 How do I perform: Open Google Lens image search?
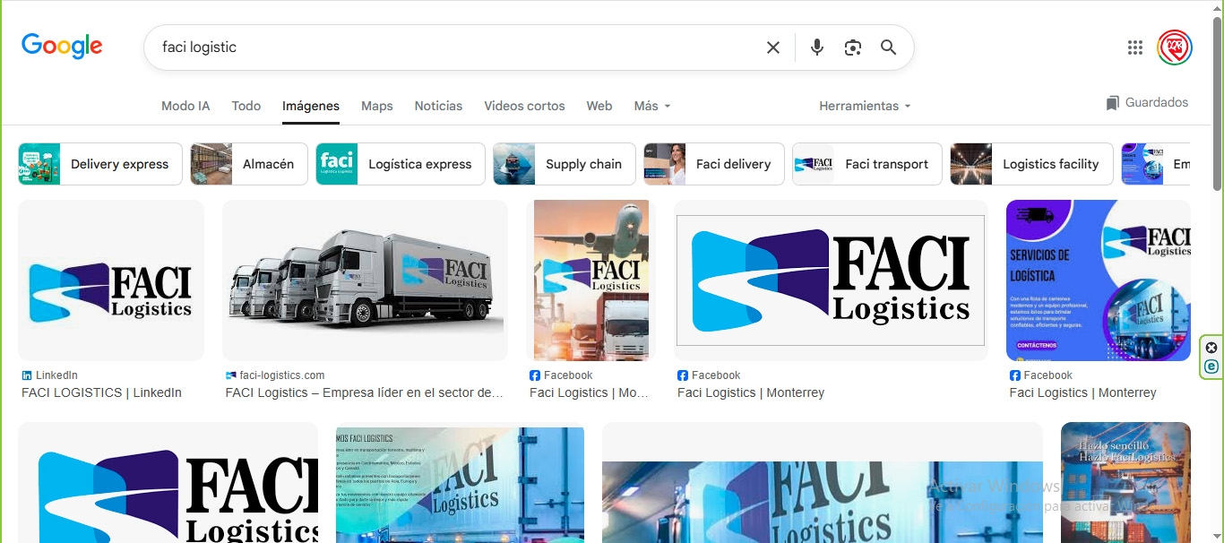(852, 47)
